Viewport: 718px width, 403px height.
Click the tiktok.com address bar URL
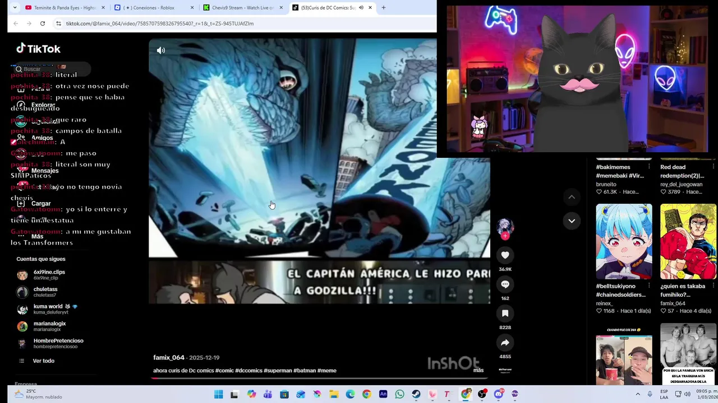(x=160, y=24)
